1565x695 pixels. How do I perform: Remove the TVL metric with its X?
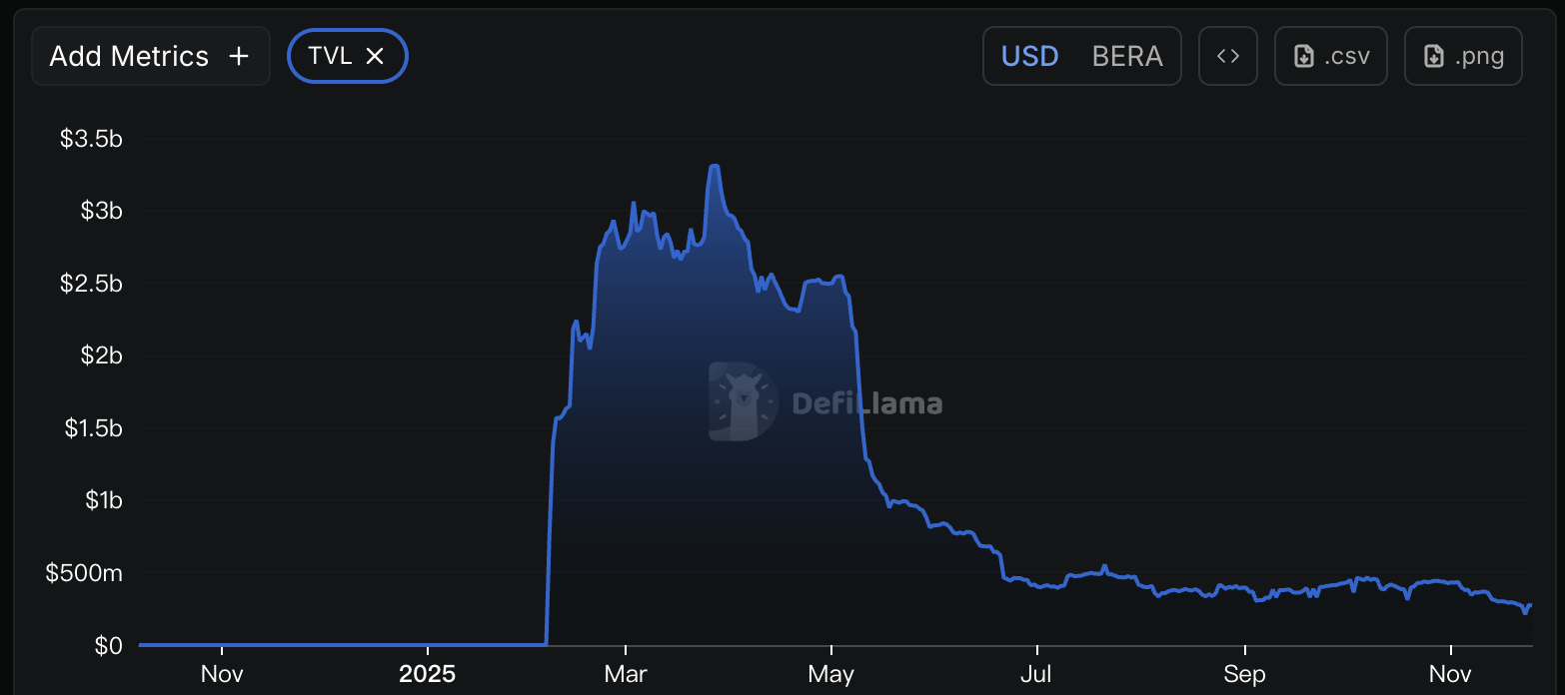[375, 56]
